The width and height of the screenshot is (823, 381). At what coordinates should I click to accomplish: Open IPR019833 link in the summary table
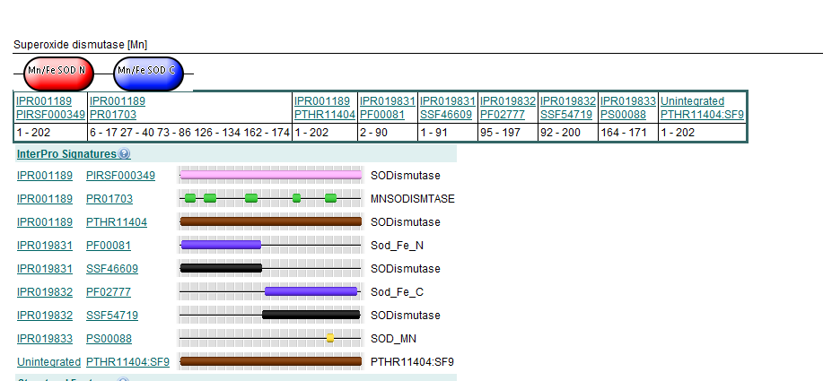coord(628,101)
